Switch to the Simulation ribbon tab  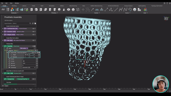[52, 6]
